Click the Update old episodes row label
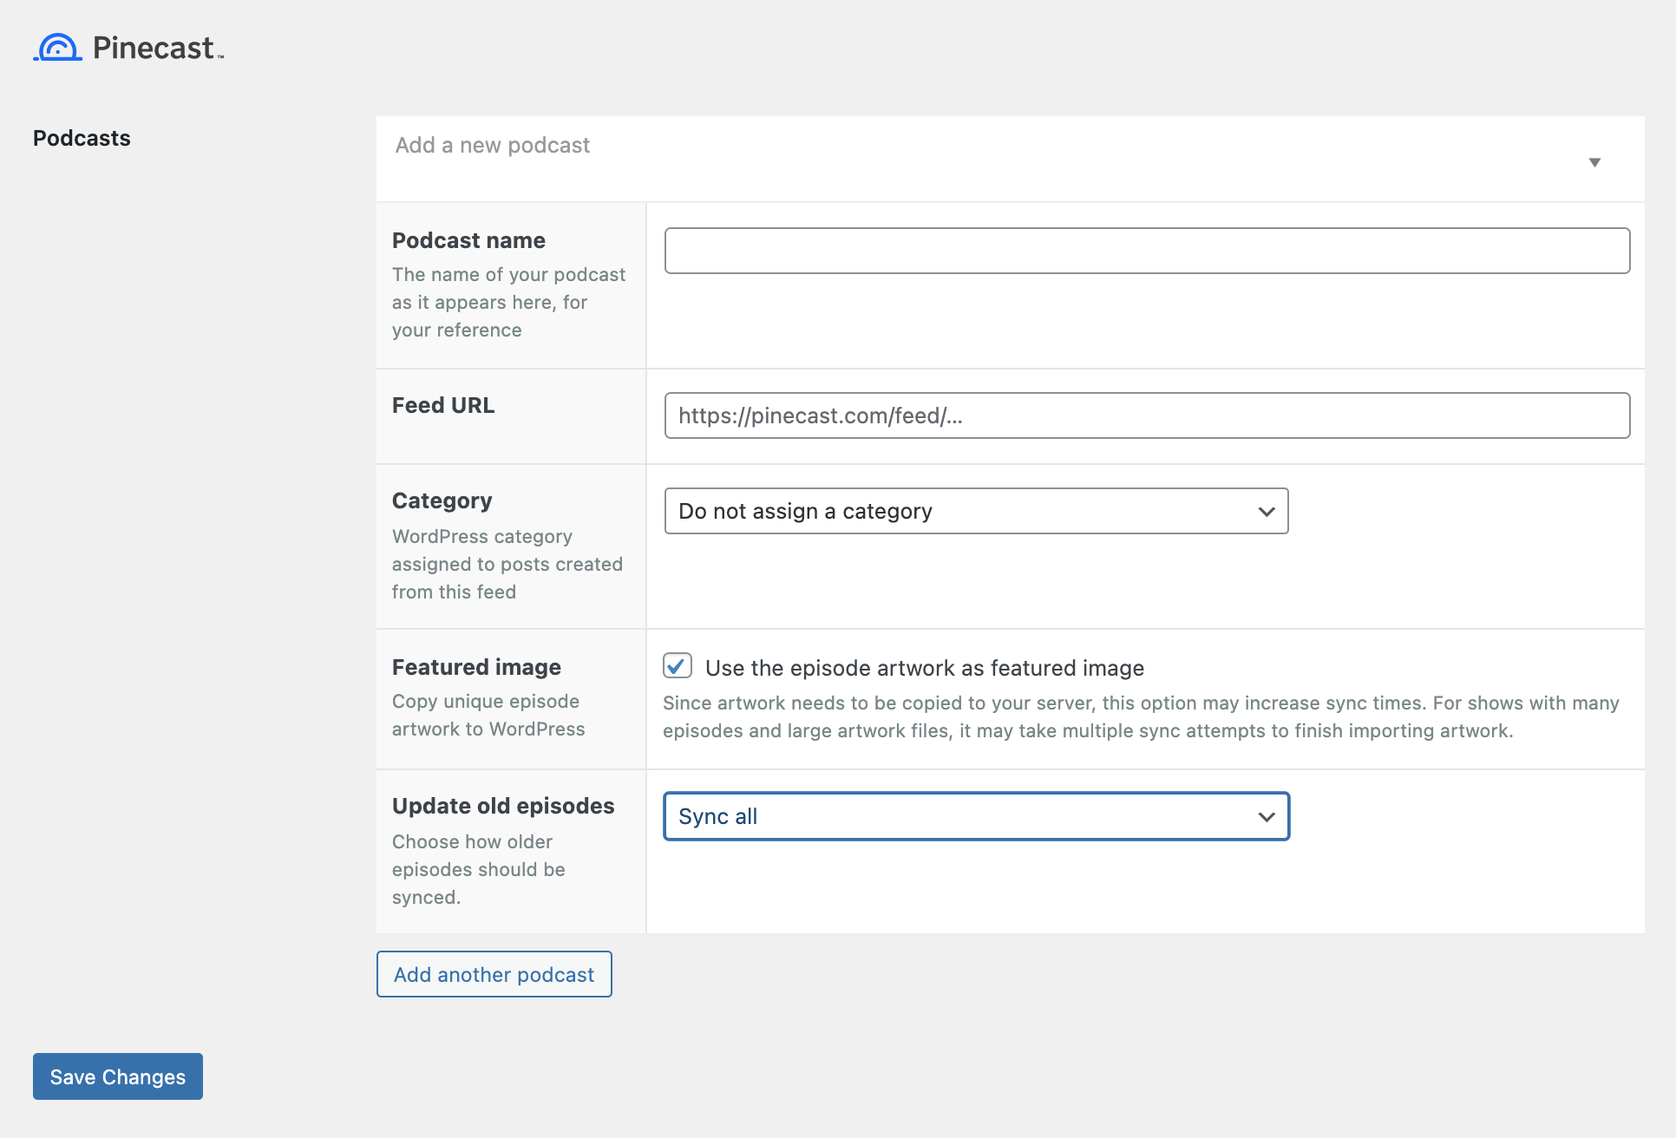This screenshot has width=1676, height=1138. [x=503, y=806]
